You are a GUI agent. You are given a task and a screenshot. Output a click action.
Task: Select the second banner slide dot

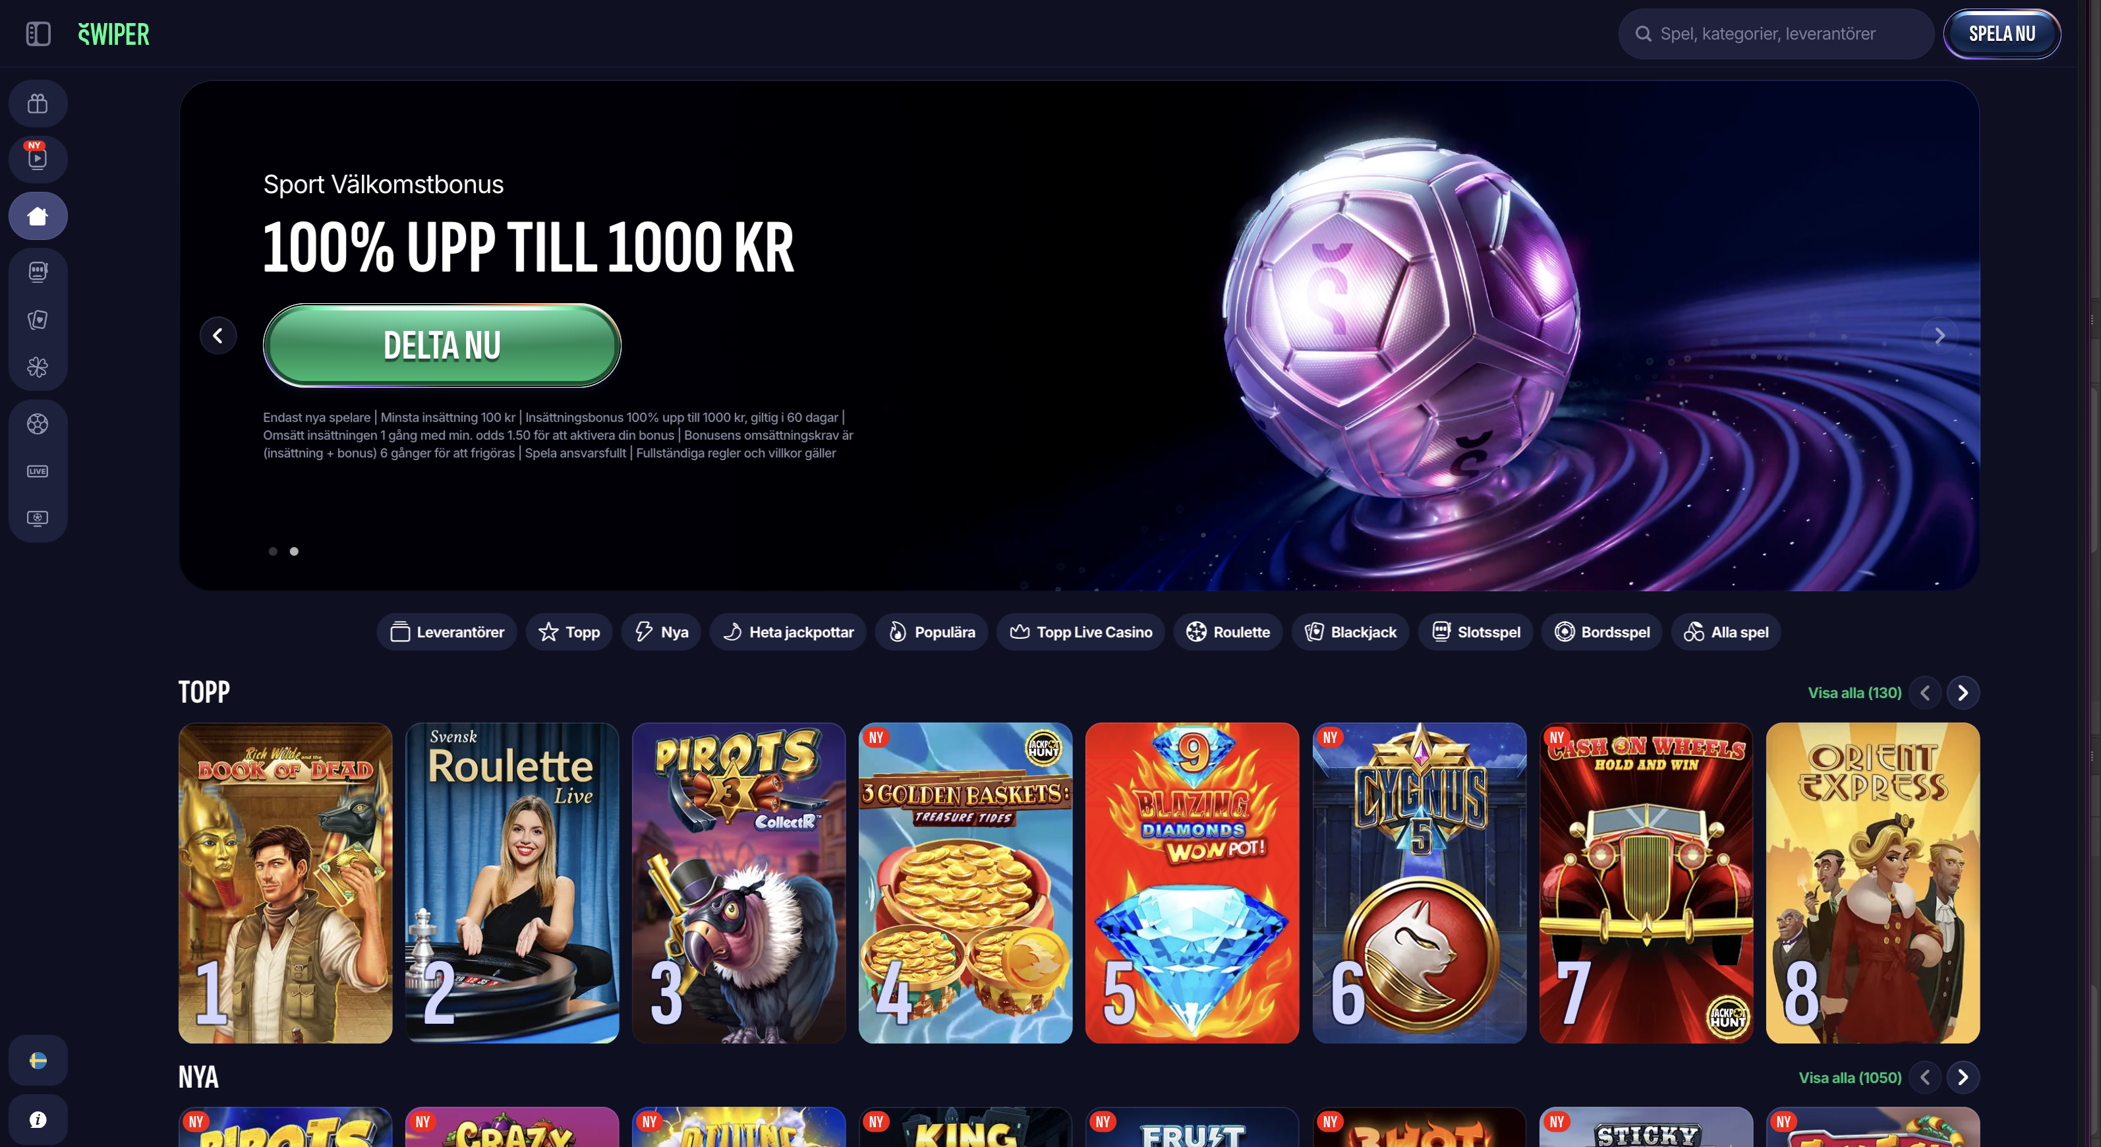click(x=295, y=552)
